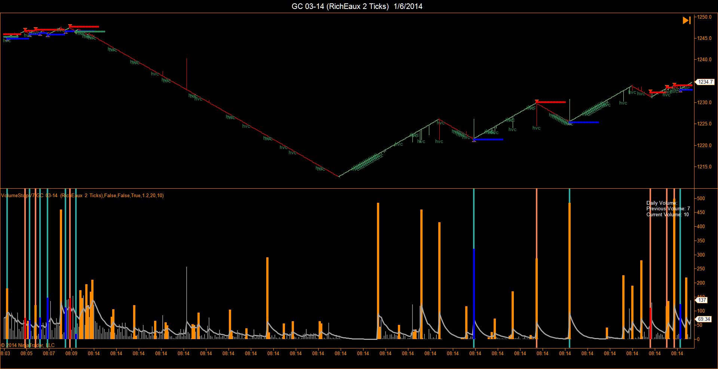This screenshot has width=718, height=369.
Task: Click the 69.34 average volume marker
Action: tap(704, 319)
